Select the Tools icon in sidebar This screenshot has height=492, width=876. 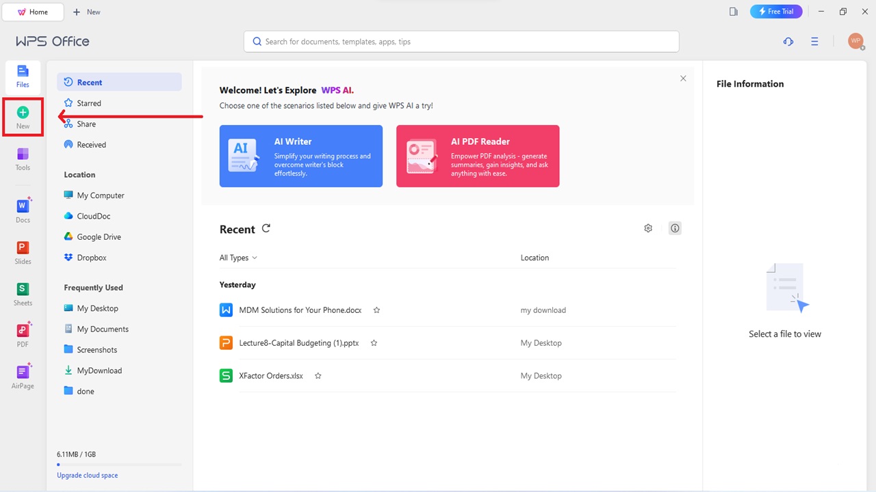[23, 159]
